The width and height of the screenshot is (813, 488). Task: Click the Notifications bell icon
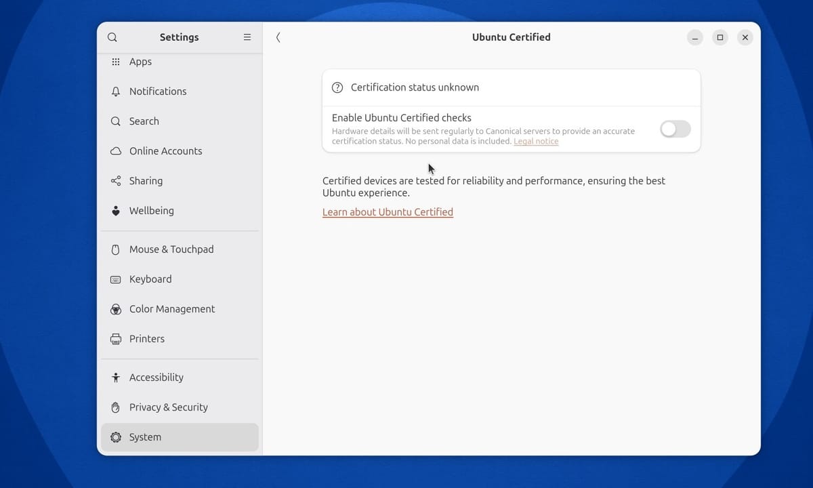(x=116, y=91)
